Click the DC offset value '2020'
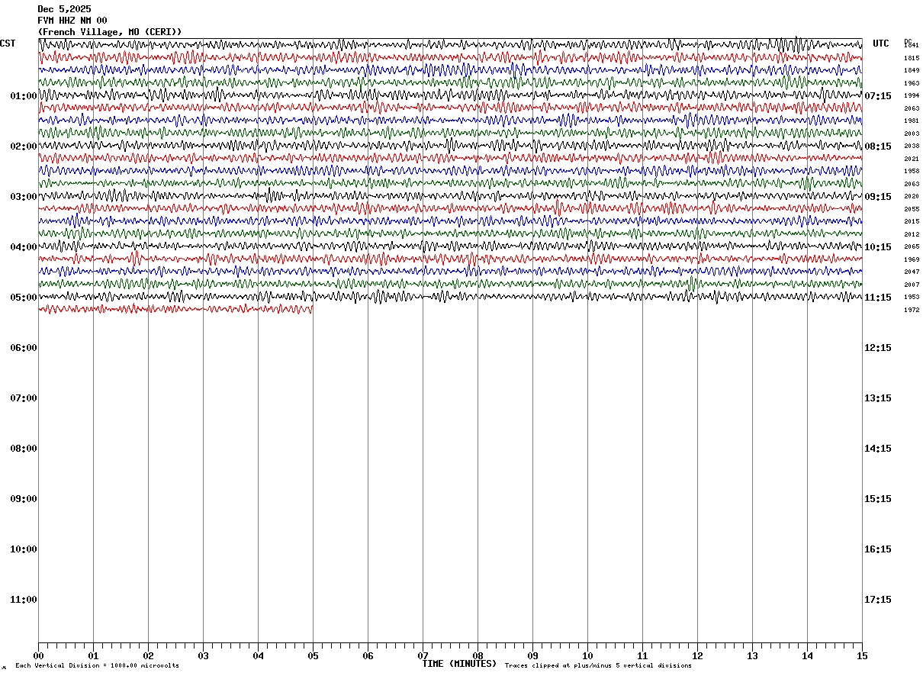This screenshot has width=923, height=676. click(912, 197)
